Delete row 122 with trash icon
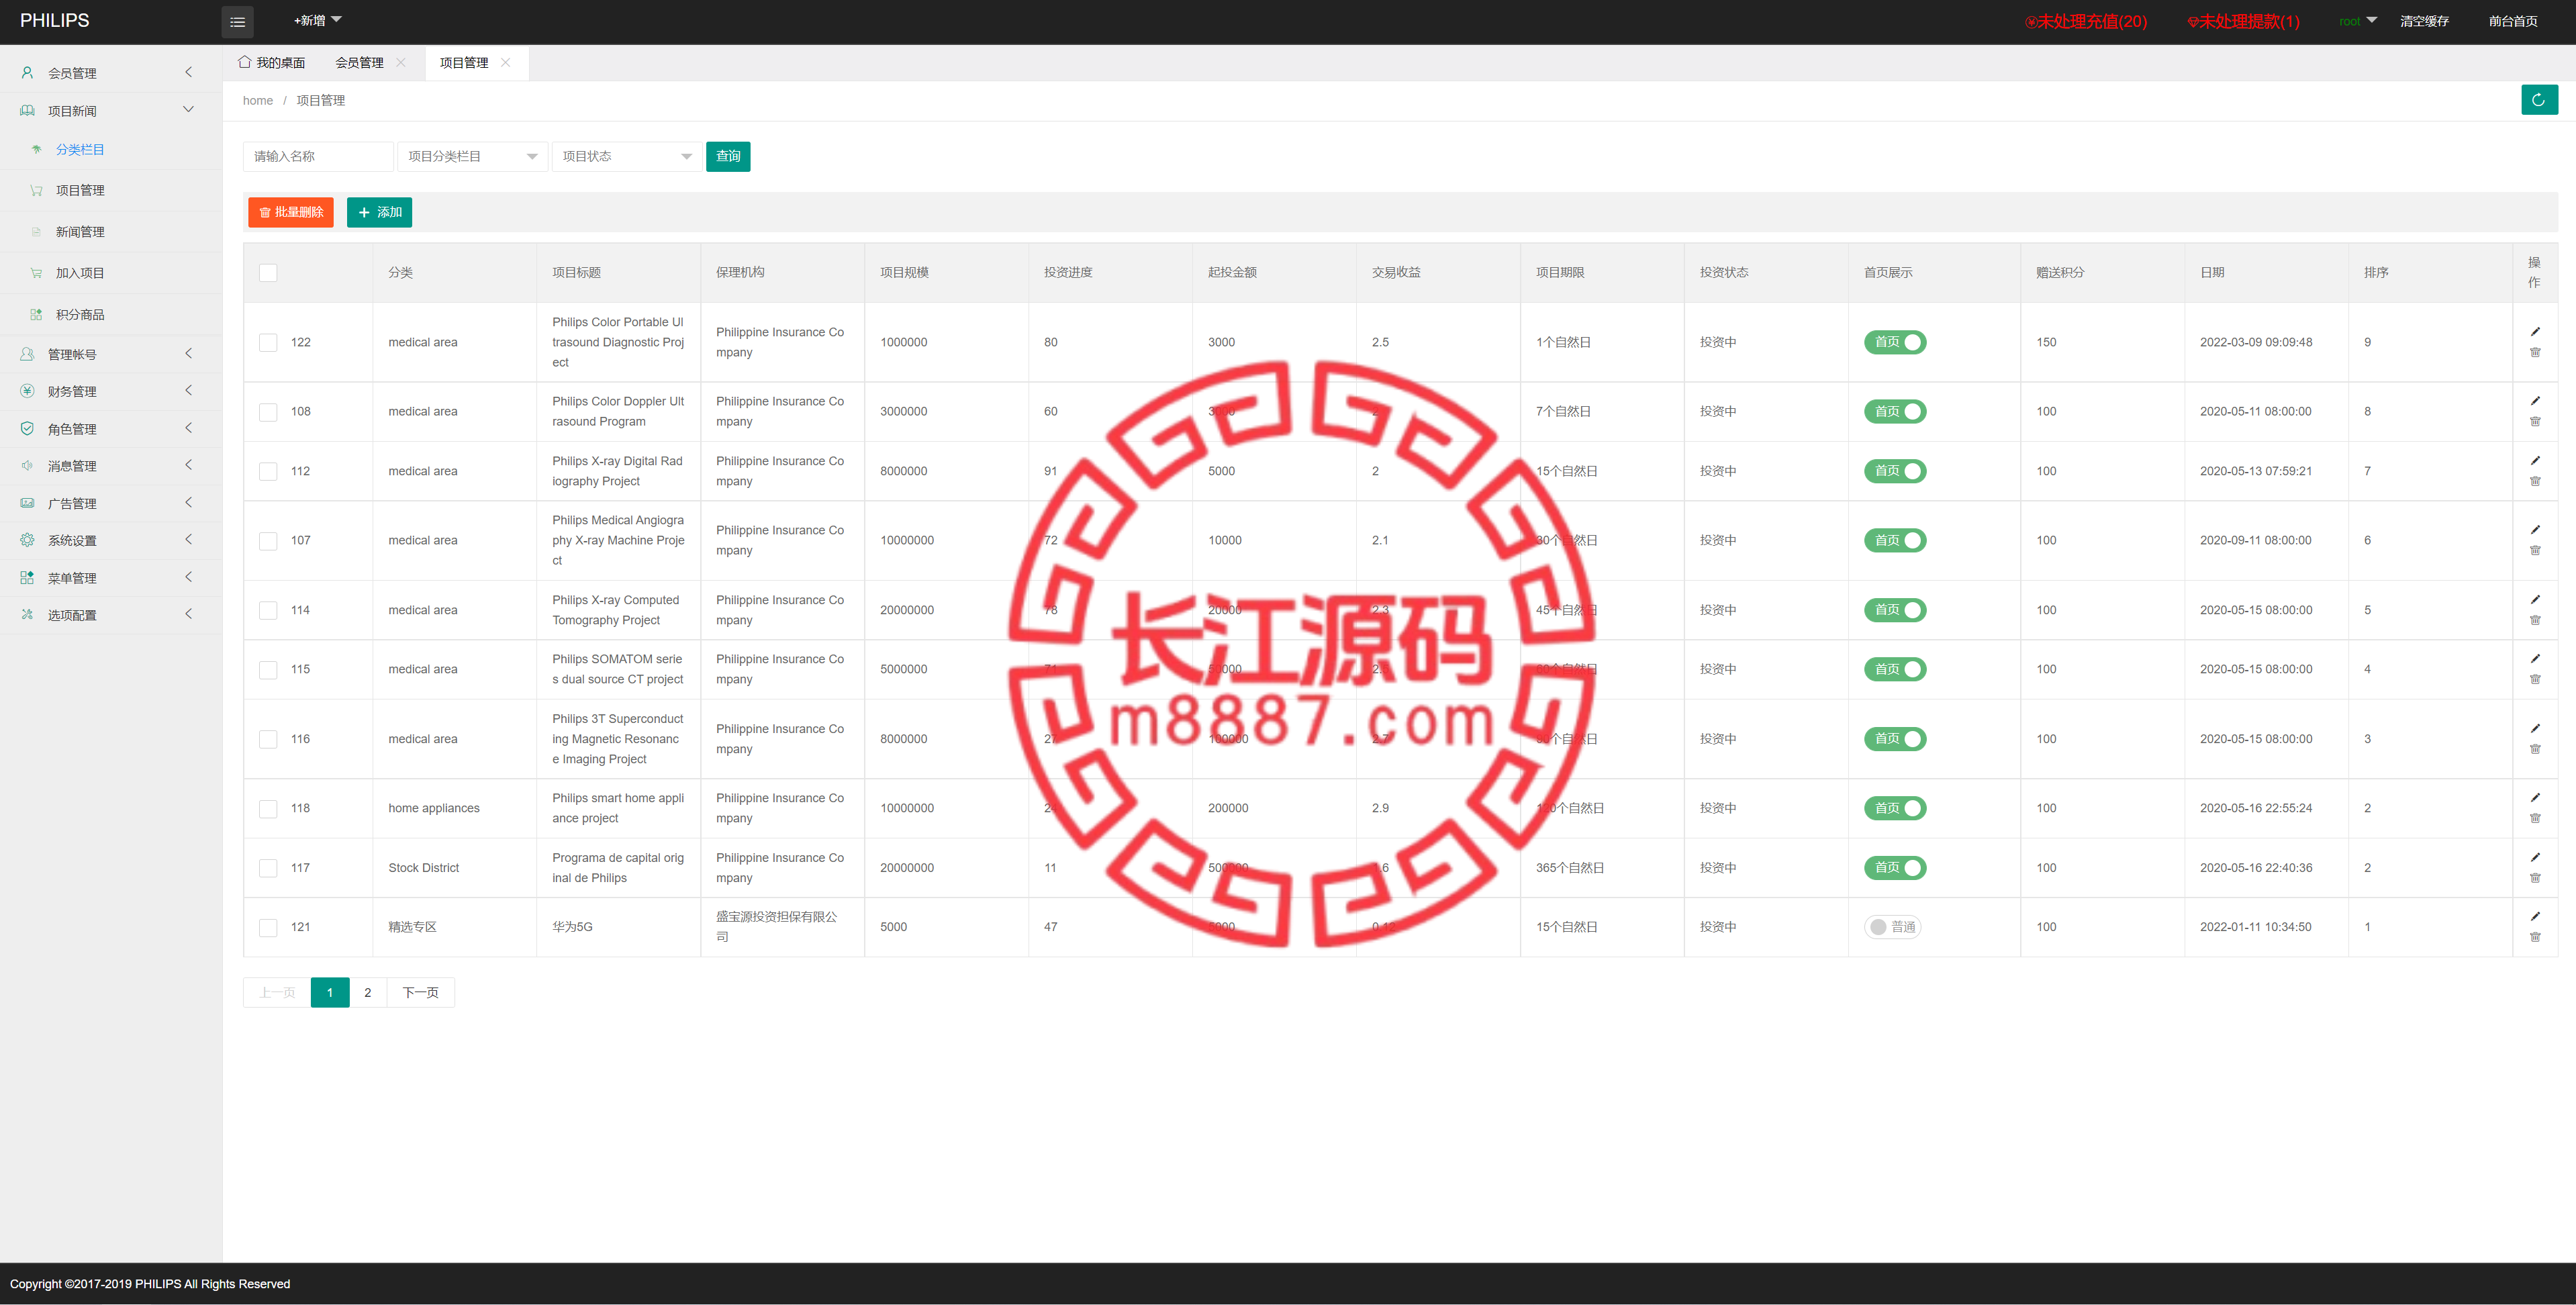The width and height of the screenshot is (2576, 1305). pos(2534,352)
